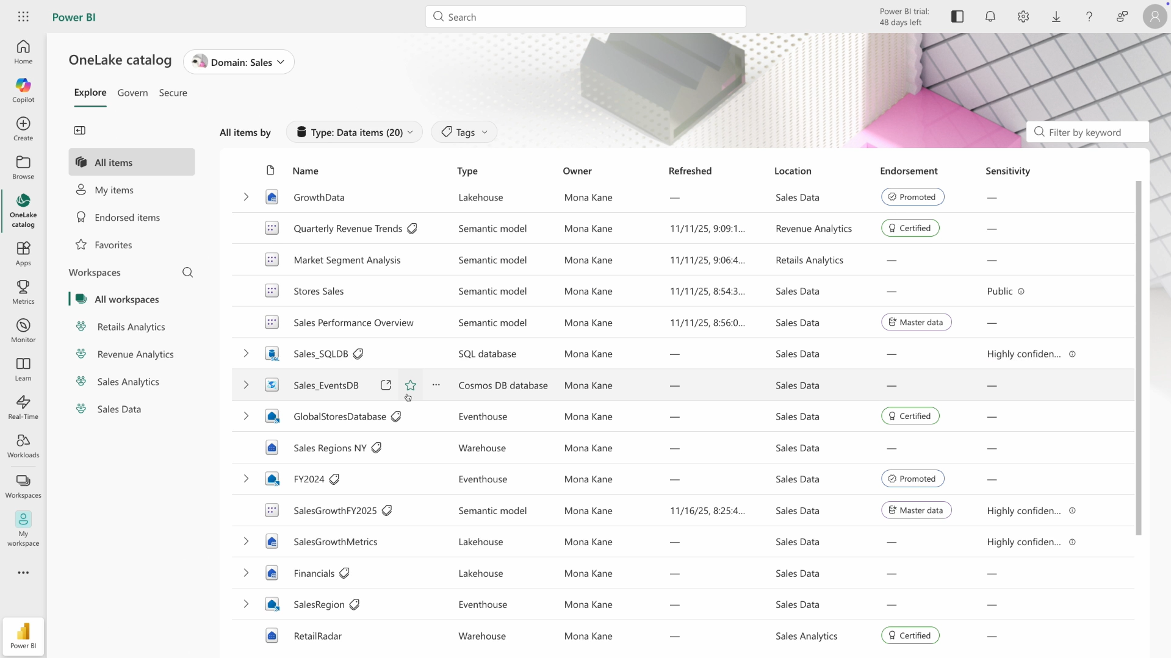Click the Filter by keyword field

coord(1087,132)
